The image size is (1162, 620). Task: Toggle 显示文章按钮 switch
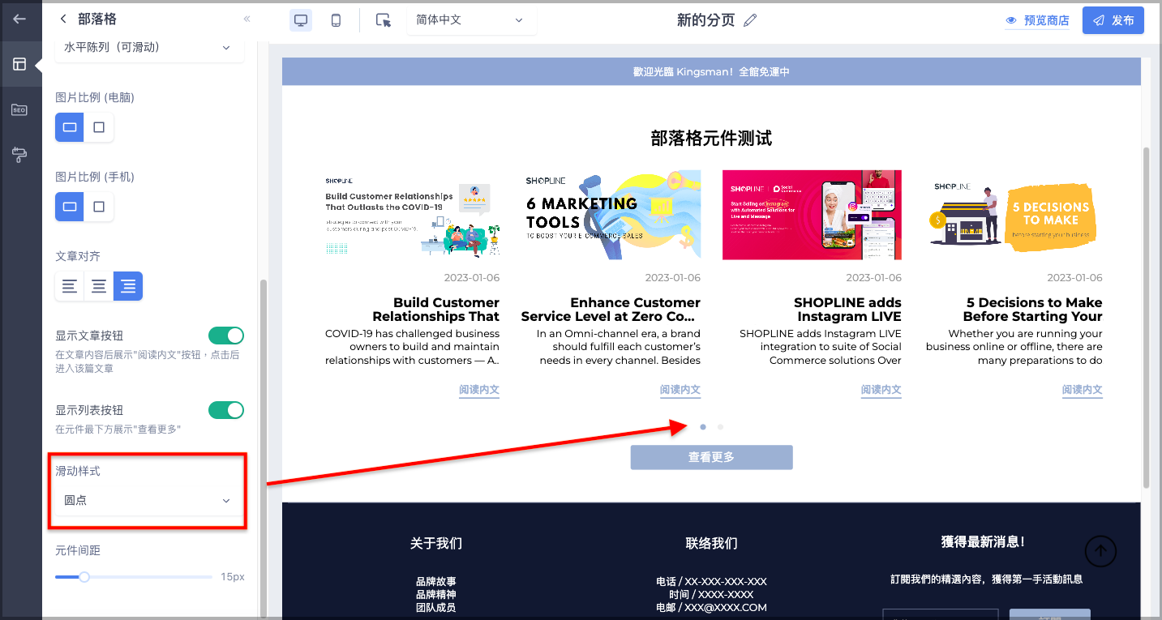pos(226,336)
